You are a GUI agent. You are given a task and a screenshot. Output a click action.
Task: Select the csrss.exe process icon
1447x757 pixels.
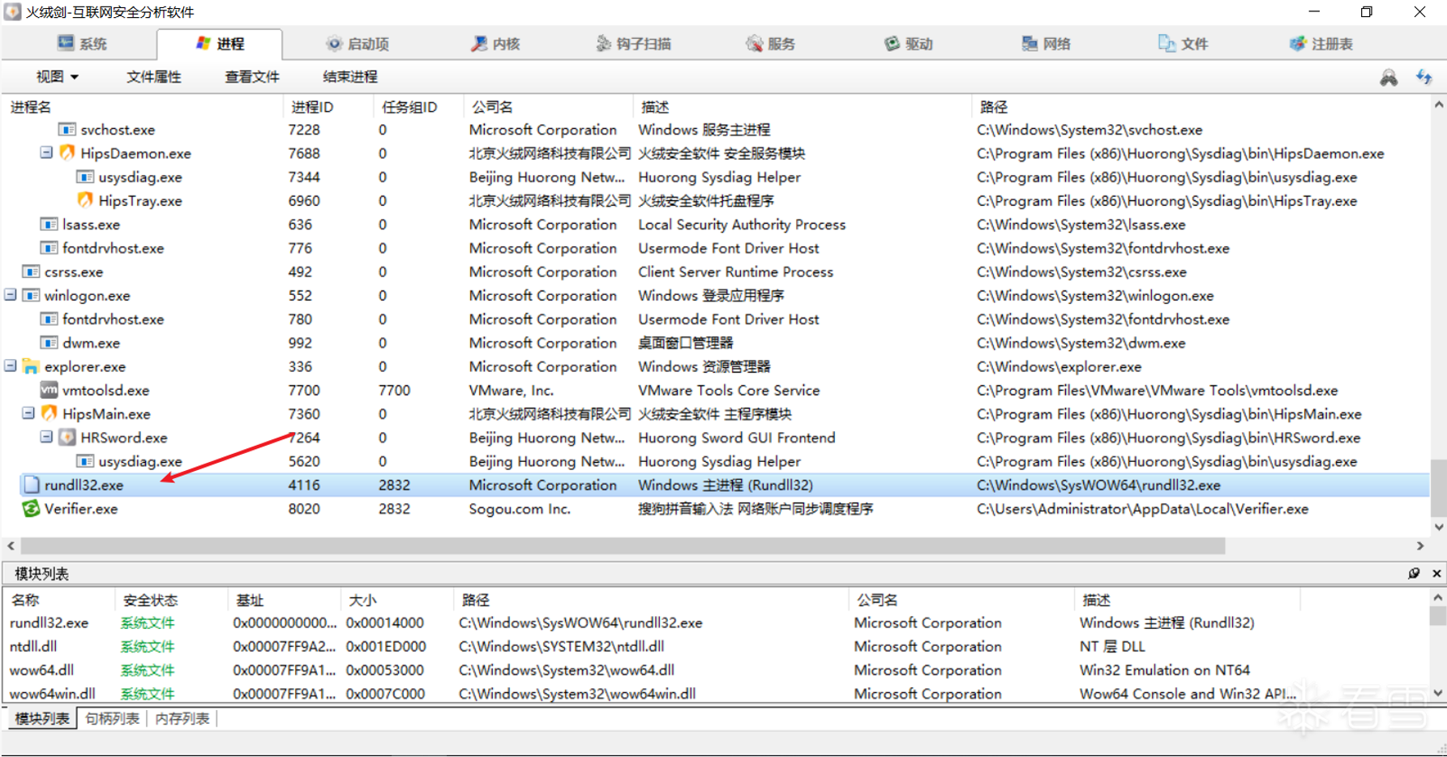point(32,272)
